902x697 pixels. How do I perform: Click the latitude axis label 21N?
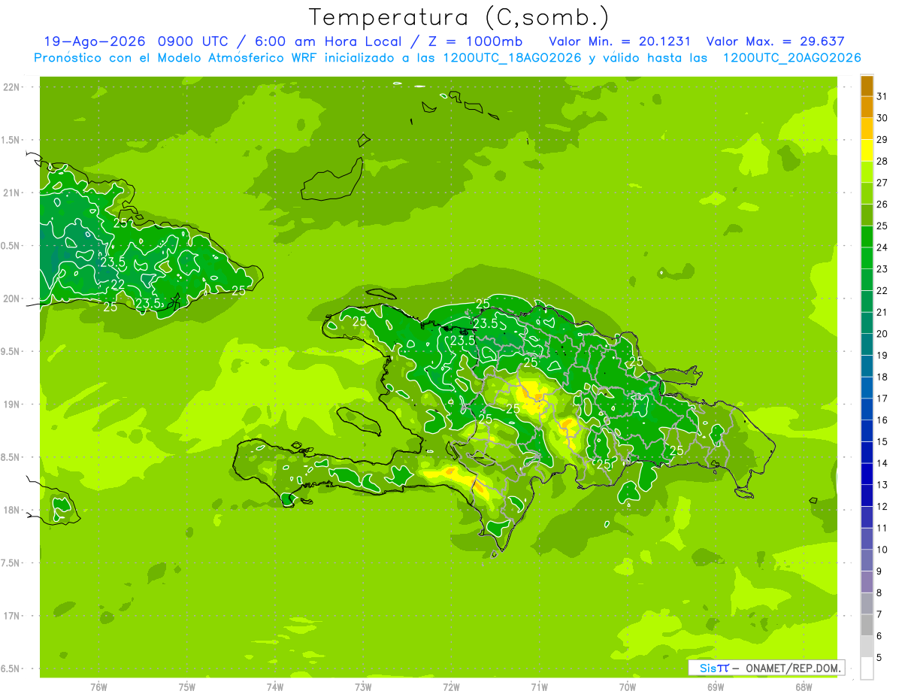[x=11, y=192]
